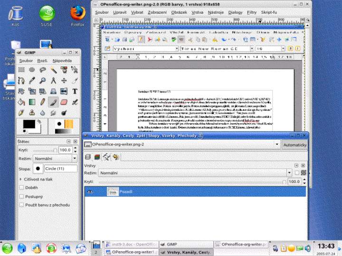342x256 pixels.
Task: Switch to the Undo history tab icon
Action: coord(116,157)
